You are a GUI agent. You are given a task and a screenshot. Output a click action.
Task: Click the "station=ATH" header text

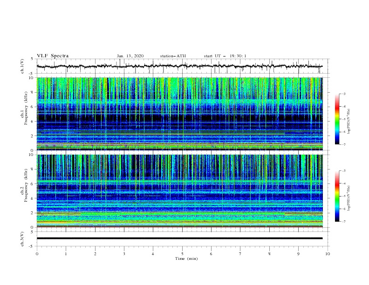click(173, 56)
